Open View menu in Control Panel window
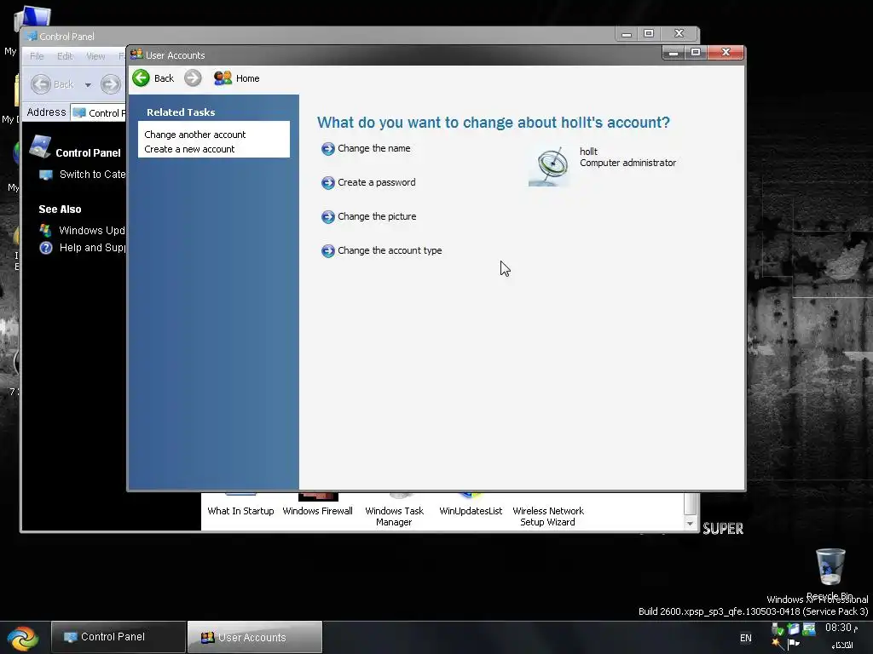 (x=95, y=56)
